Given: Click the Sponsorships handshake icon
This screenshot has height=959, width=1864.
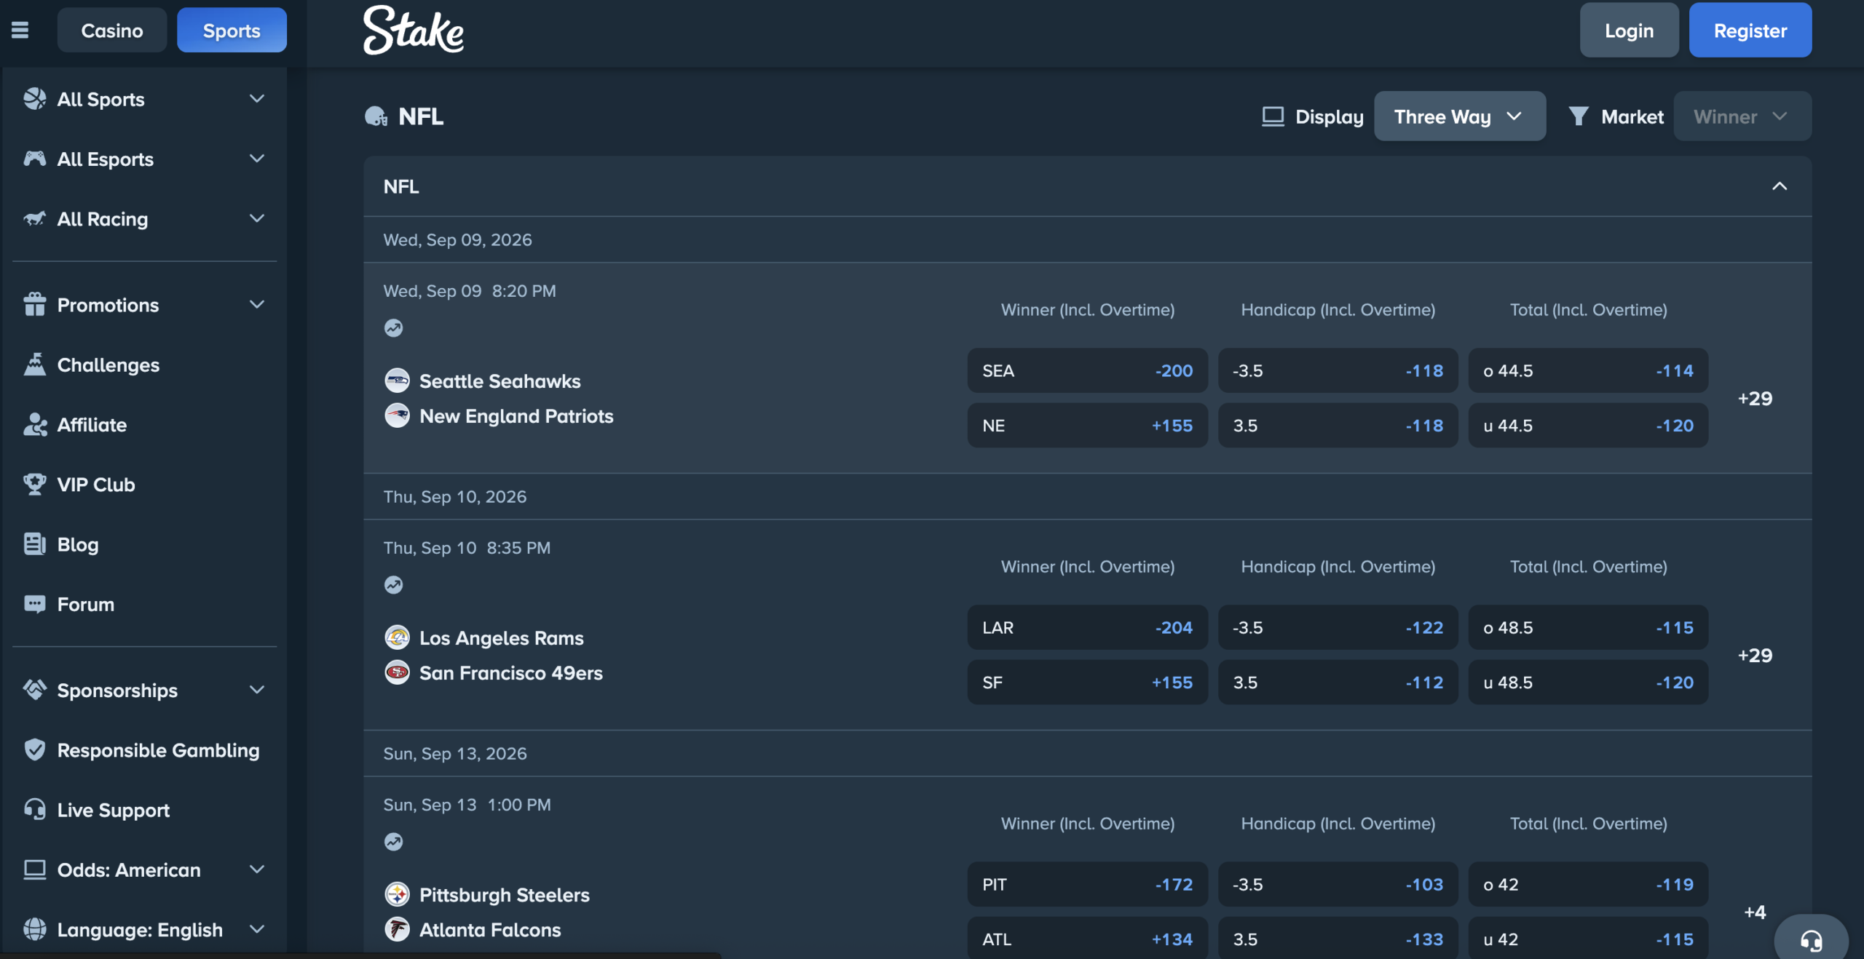Looking at the screenshot, I should (34, 690).
